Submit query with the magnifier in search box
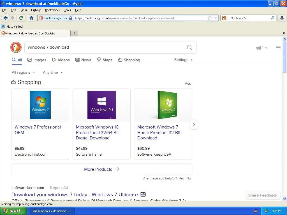 click(189, 47)
